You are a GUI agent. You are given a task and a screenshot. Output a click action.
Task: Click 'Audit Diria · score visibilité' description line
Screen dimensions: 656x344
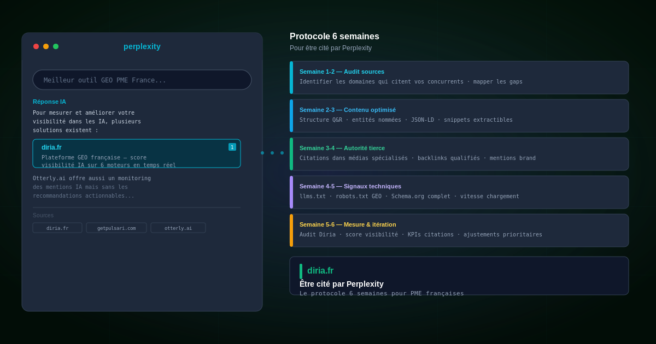click(x=421, y=234)
